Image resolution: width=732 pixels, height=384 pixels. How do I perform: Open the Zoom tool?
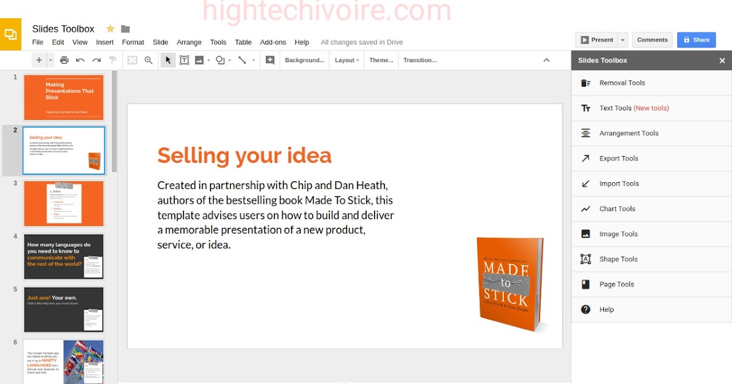(x=148, y=60)
